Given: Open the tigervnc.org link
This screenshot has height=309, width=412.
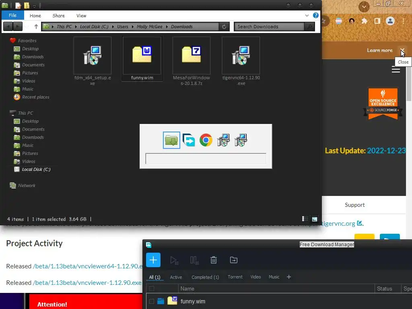Looking at the screenshot, I should (x=342, y=224).
